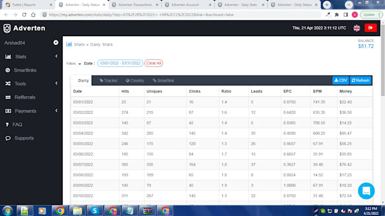Viewport: 385px width, 216px height.
Task: Open a new browser tab
Action: tap(327, 5)
